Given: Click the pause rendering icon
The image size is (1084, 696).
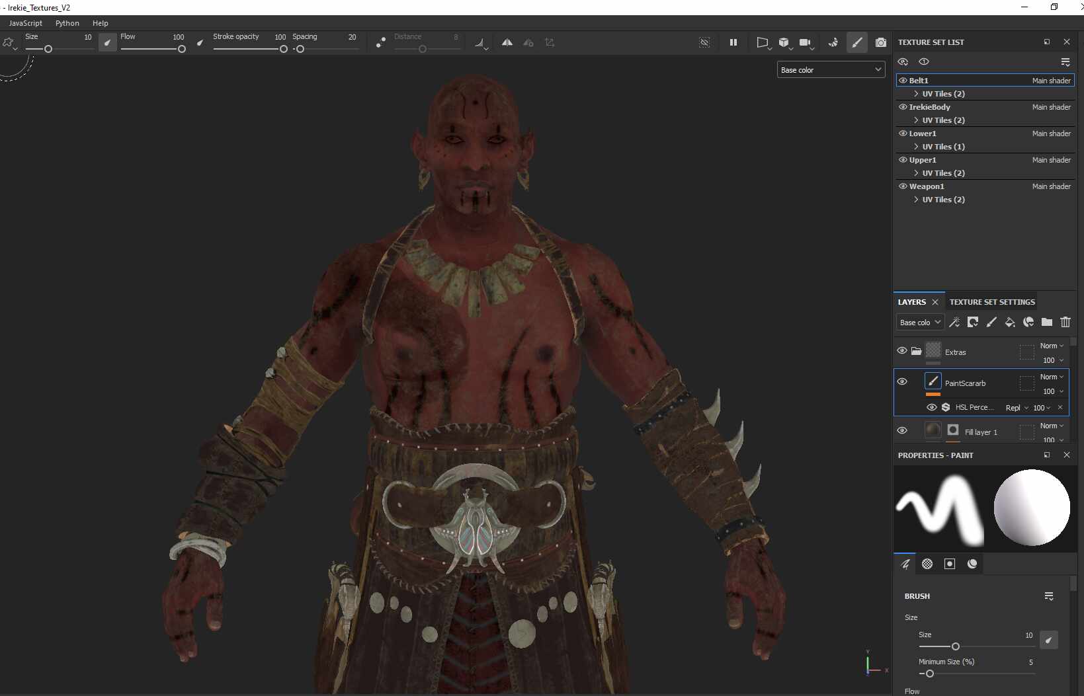Looking at the screenshot, I should point(733,42).
